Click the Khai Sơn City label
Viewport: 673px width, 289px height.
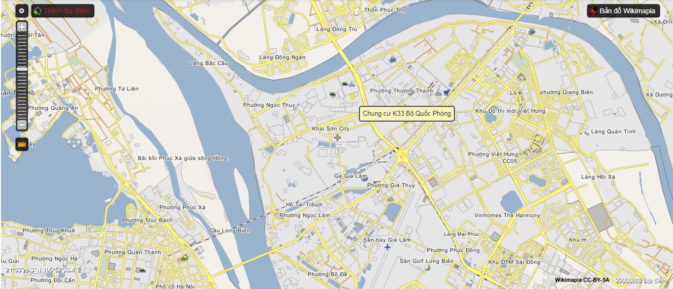(x=331, y=128)
